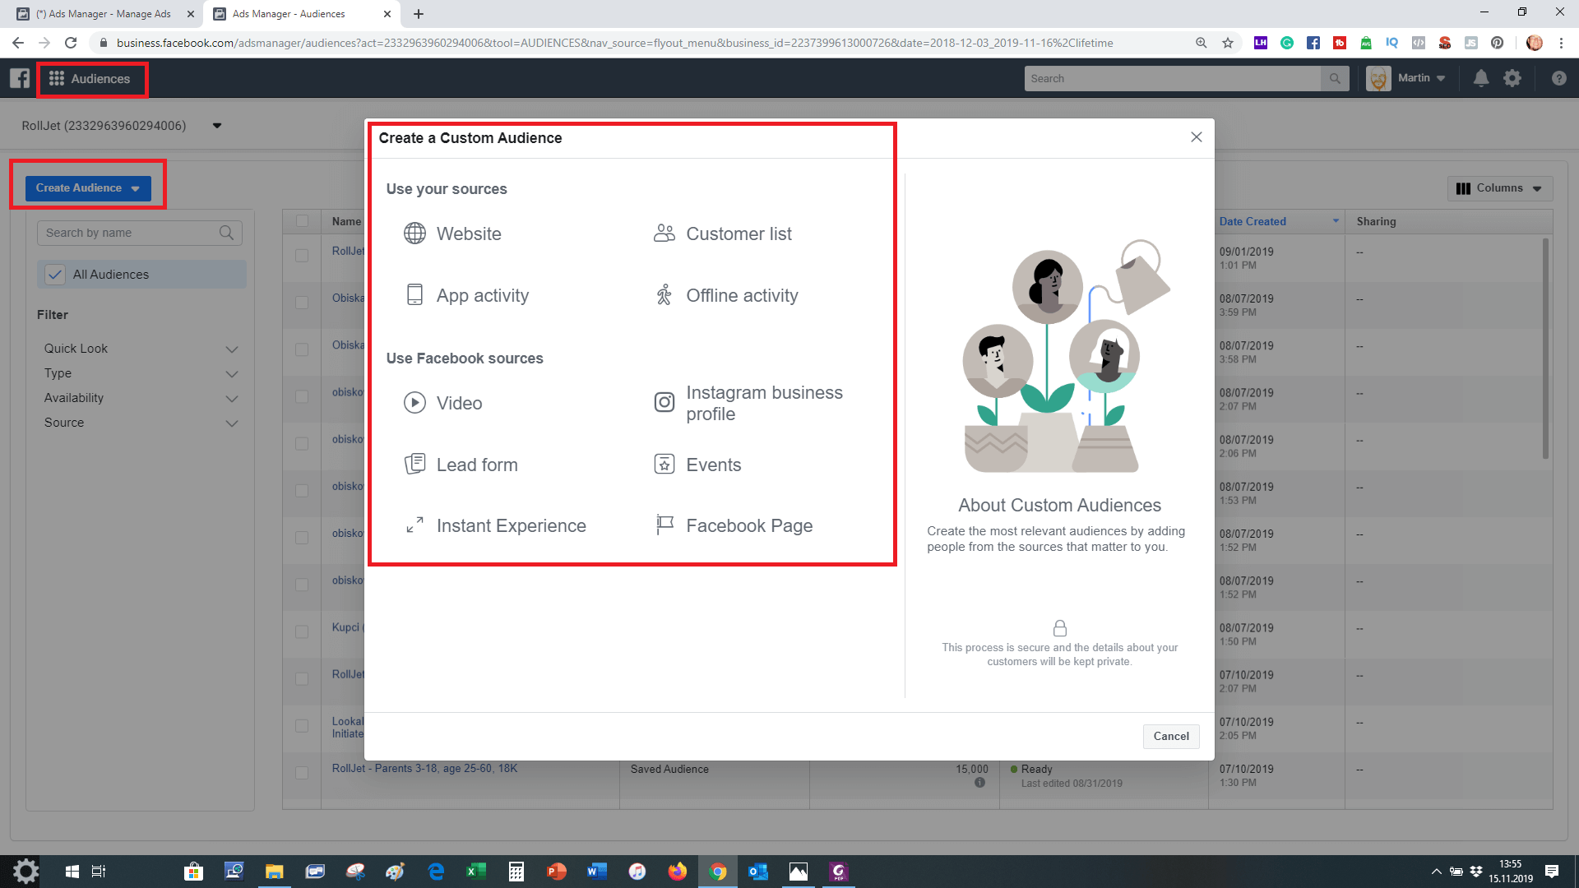Open the RollJet Parents 3-18 audience link
The height and width of the screenshot is (888, 1579).
tap(424, 769)
